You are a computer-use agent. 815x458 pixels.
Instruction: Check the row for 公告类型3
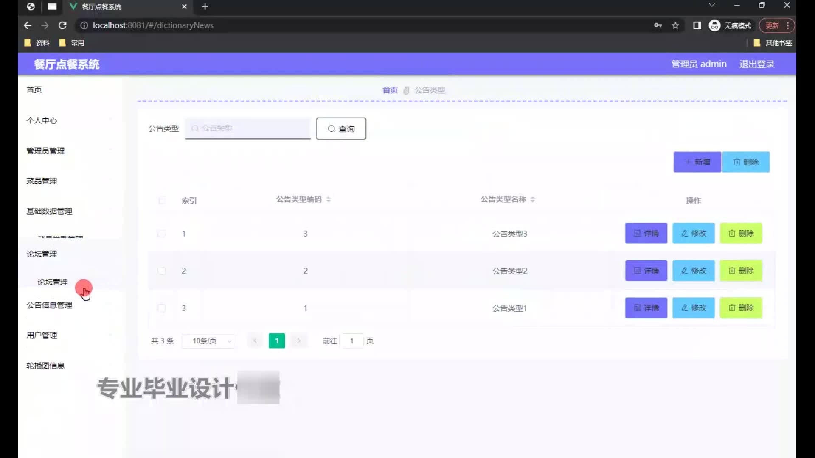point(162,234)
